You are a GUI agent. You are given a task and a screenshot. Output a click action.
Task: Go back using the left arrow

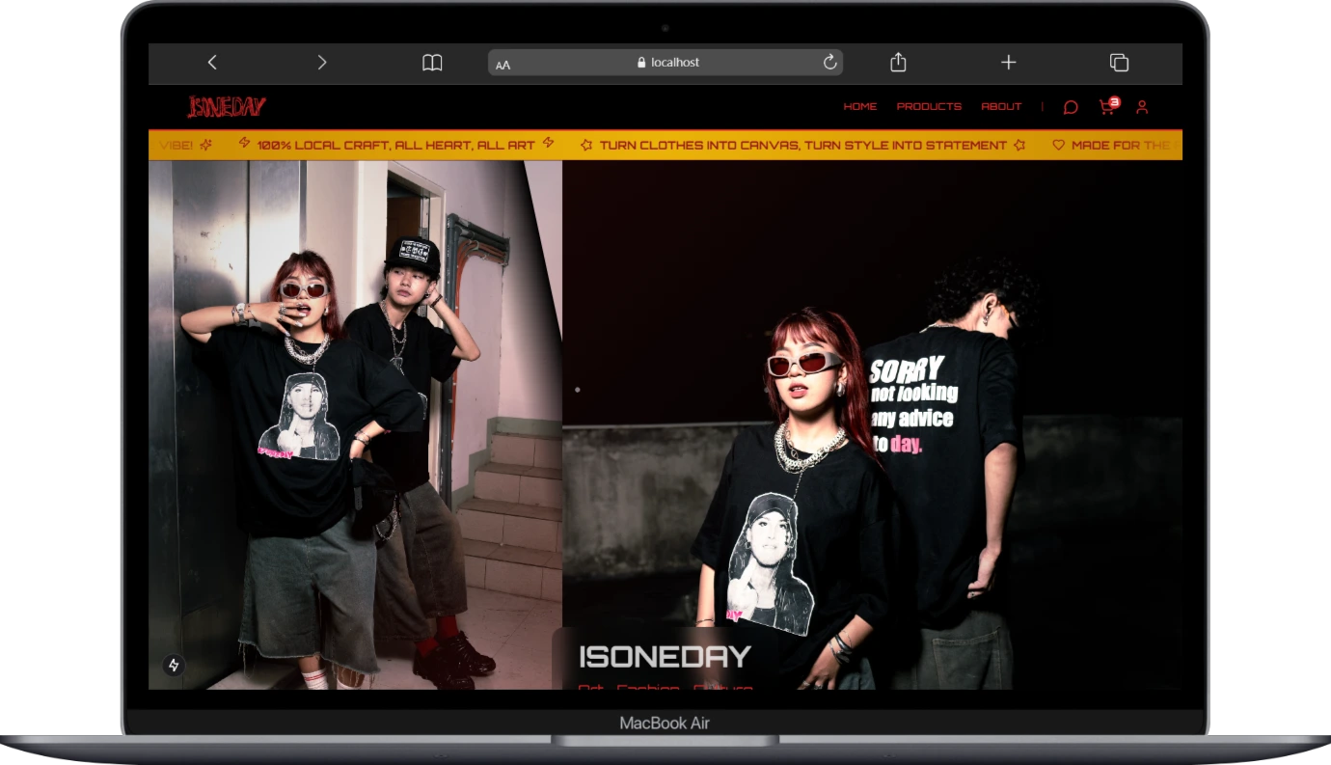click(211, 62)
